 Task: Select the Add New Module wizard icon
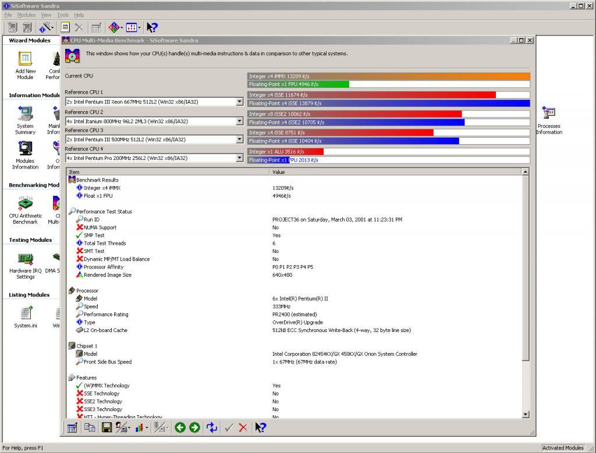(x=25, y=59)
